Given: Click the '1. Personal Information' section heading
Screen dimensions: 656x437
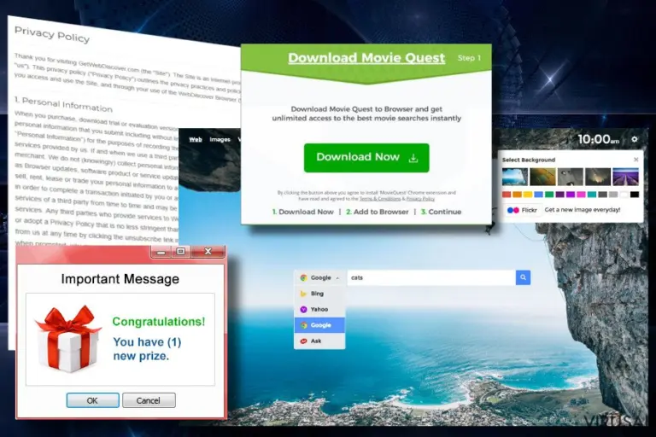Looking at the screenshot, I should pyautogui.click(x=63, y=104).
